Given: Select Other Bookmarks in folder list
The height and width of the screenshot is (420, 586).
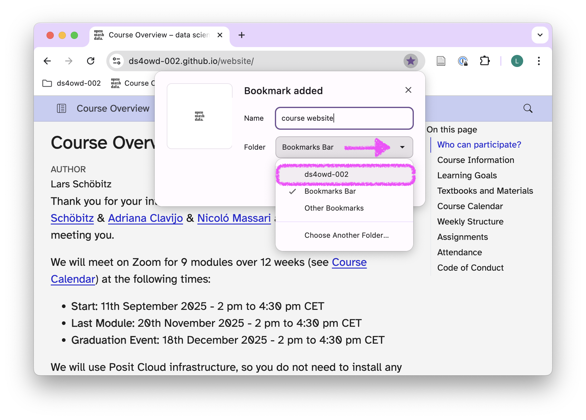Looking at the screenshot, I should [x=334, y=208].
